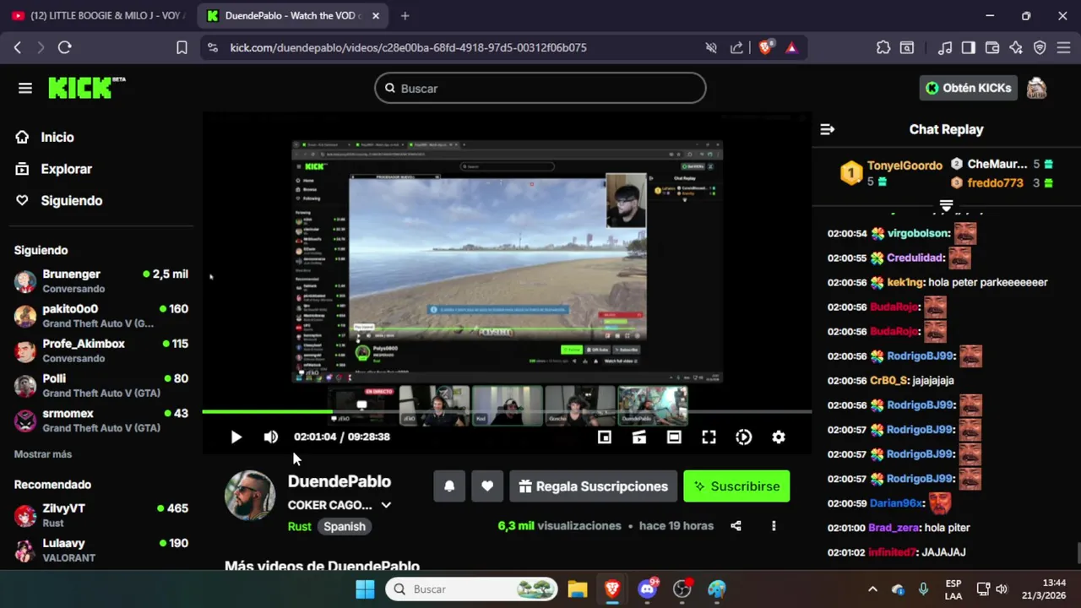Focus the Kick Buscar search field
Viewport: 1081px width, 608px height.
pos(540,88)
